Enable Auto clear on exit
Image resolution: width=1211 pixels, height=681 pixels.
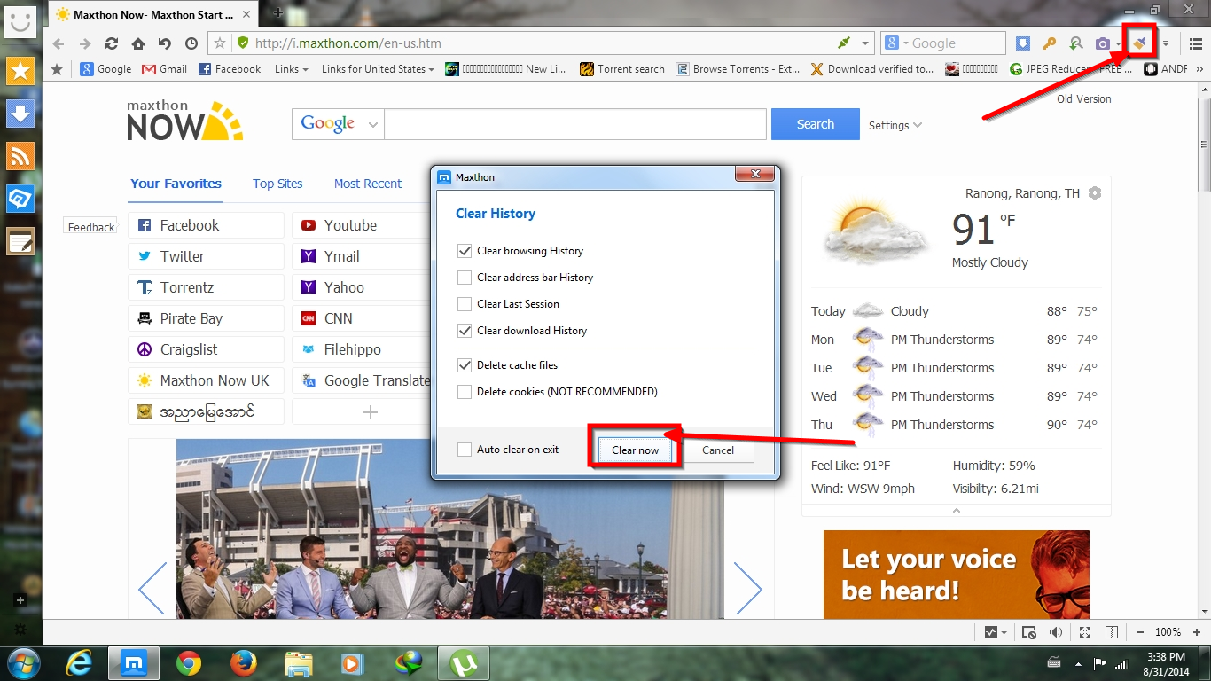point(465,450)
